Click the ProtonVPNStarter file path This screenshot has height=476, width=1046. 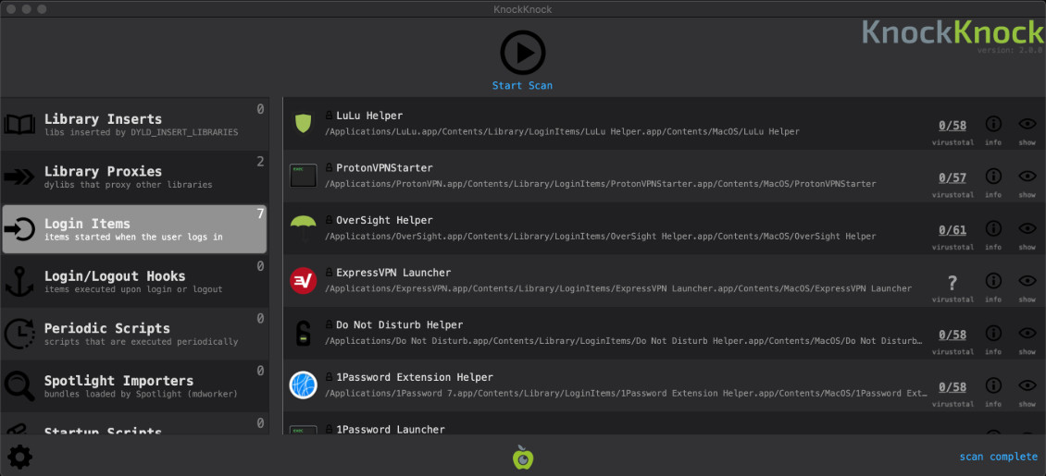[601, 184]
